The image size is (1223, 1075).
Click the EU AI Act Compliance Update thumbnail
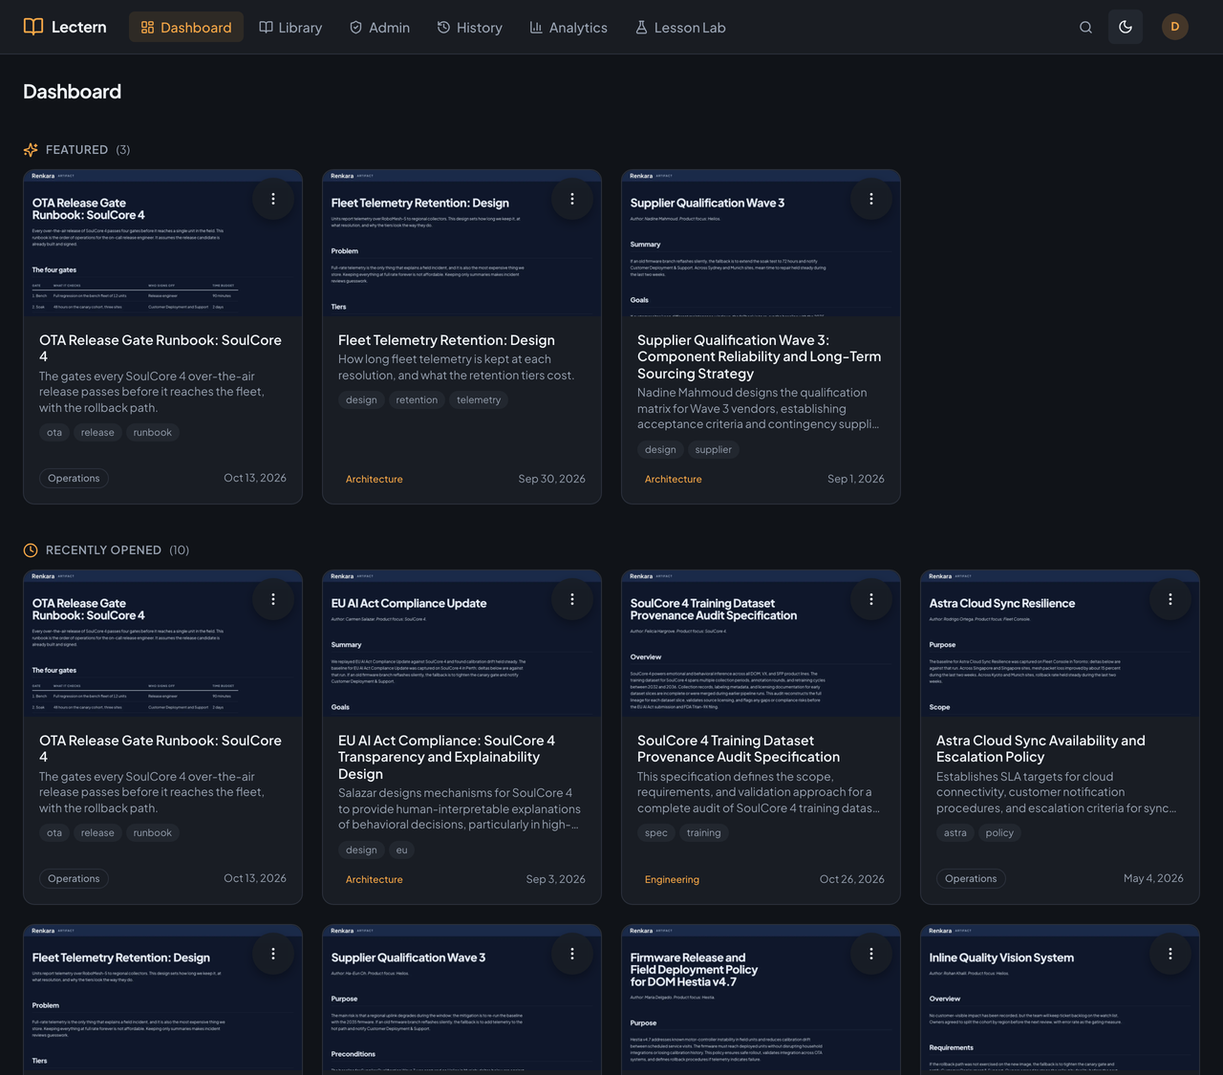[x=461, y=643]
